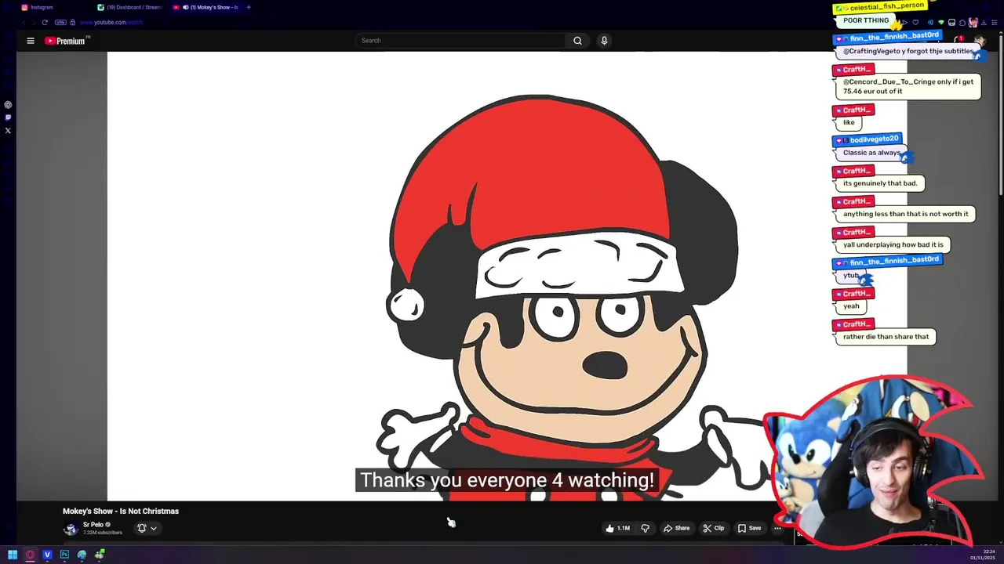The image size is (1004, 564).
Task: Go forward to the next page
Action: [x=34, y=22]
